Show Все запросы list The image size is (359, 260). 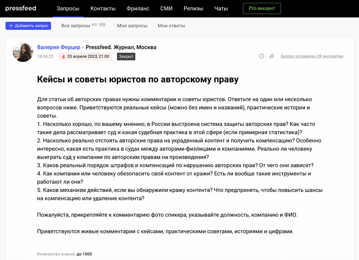[x=76, y=26]
